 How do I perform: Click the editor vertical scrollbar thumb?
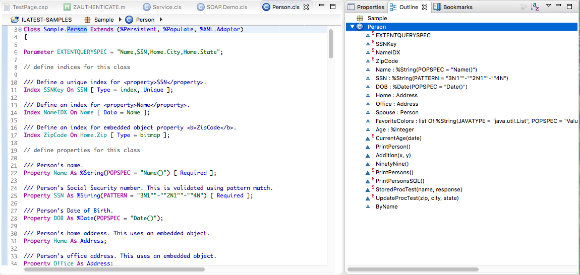pyautogui.click(x=331, y=43)
